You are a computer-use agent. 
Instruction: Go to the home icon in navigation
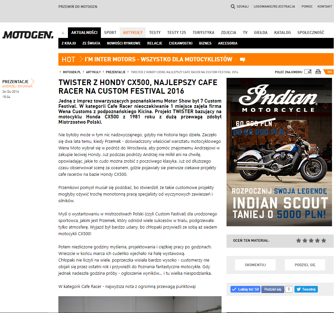pos(63,33)
